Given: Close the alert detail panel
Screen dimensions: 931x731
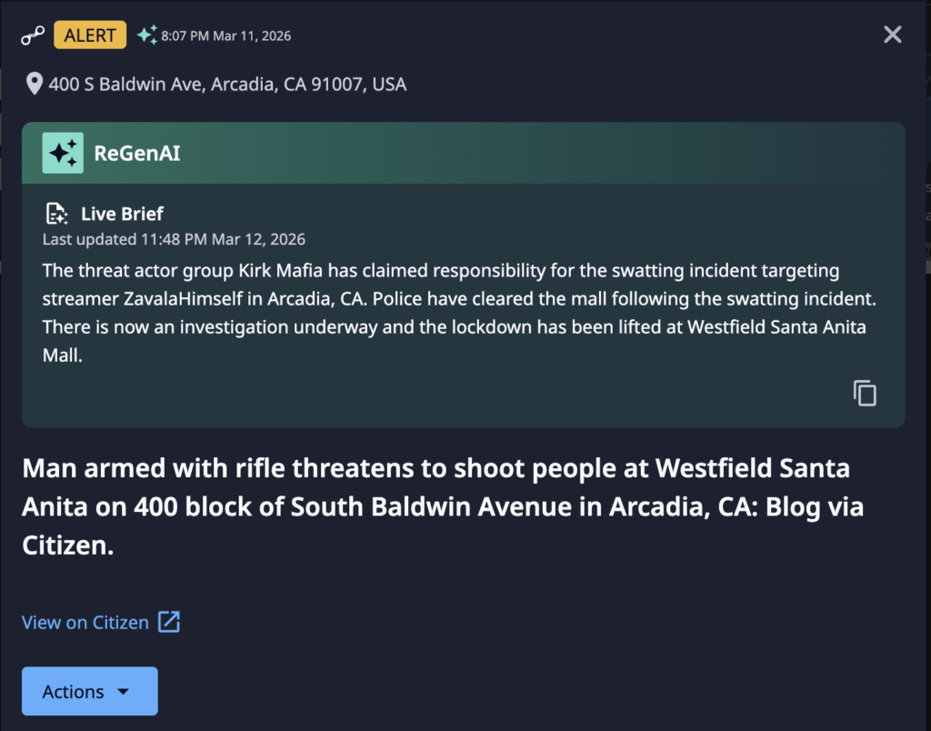Looking at the screenshot, I should [893, 35].
